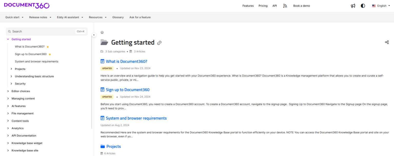Click the document icon beside What is Document360?
The width and height of the screenshot is (394, 156).
coord(102,61)
